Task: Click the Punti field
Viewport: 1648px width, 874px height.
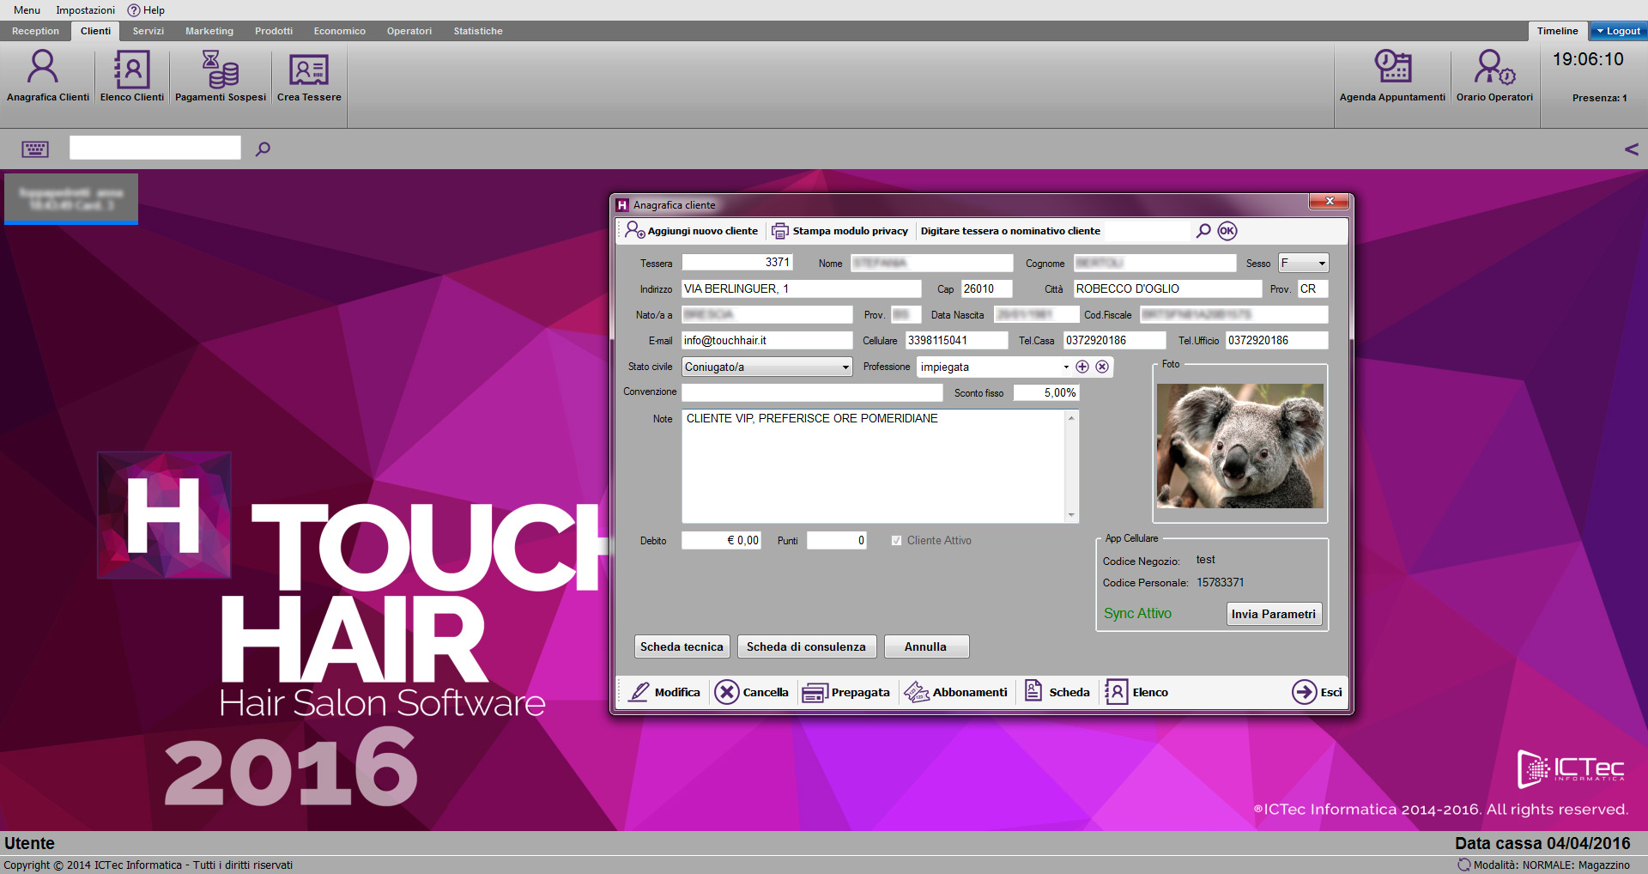Action: coord(836,540)
